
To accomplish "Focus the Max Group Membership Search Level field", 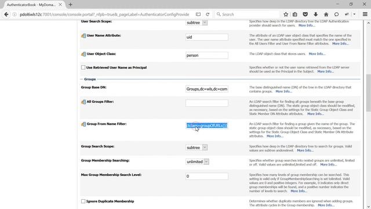I will click(x=207, y=176).
